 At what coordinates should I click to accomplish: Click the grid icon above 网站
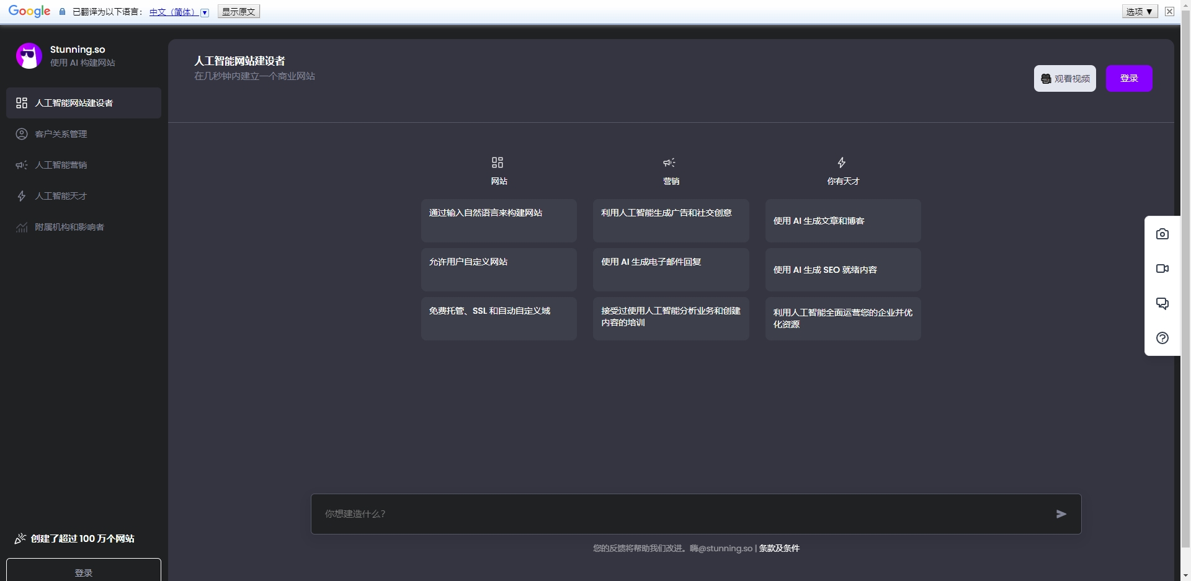(497, 162)
